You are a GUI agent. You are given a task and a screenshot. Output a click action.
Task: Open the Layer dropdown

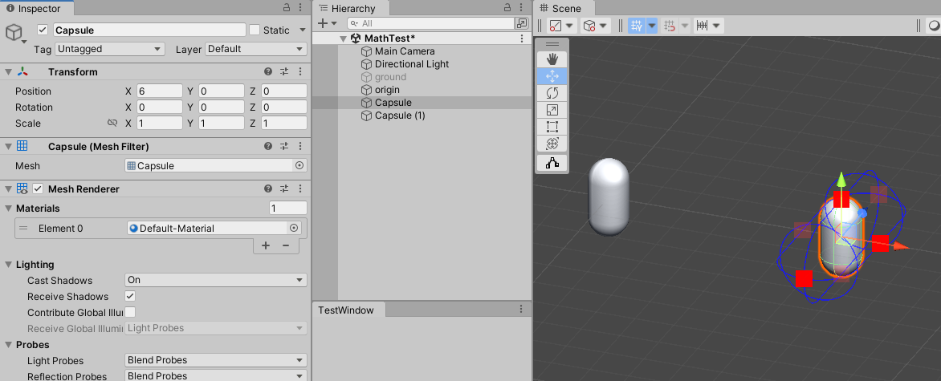tap(256, 49)
